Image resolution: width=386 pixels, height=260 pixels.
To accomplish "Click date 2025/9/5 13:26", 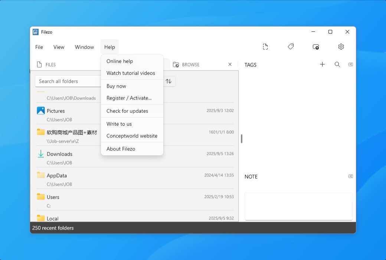I will click(x=220, y=153).
